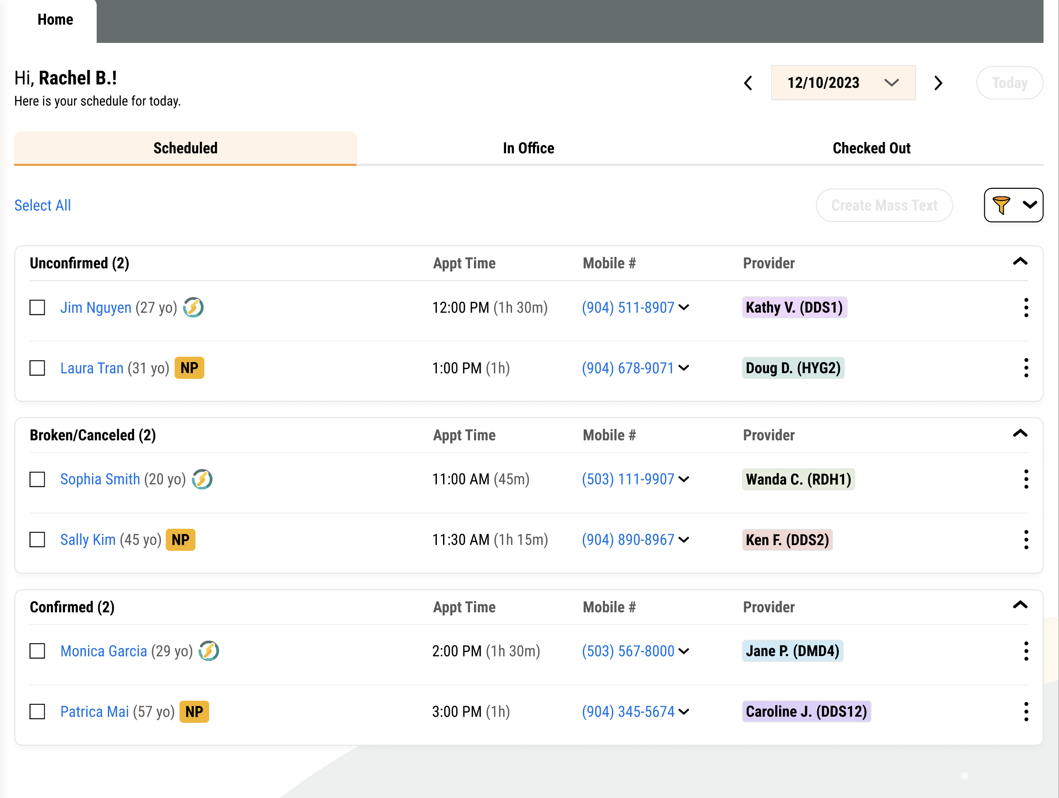Image resolution: width=1059 pixels, height=798 pixels.
Task: Open Sophia Smith's three-dot menu
Action: 1025,479
